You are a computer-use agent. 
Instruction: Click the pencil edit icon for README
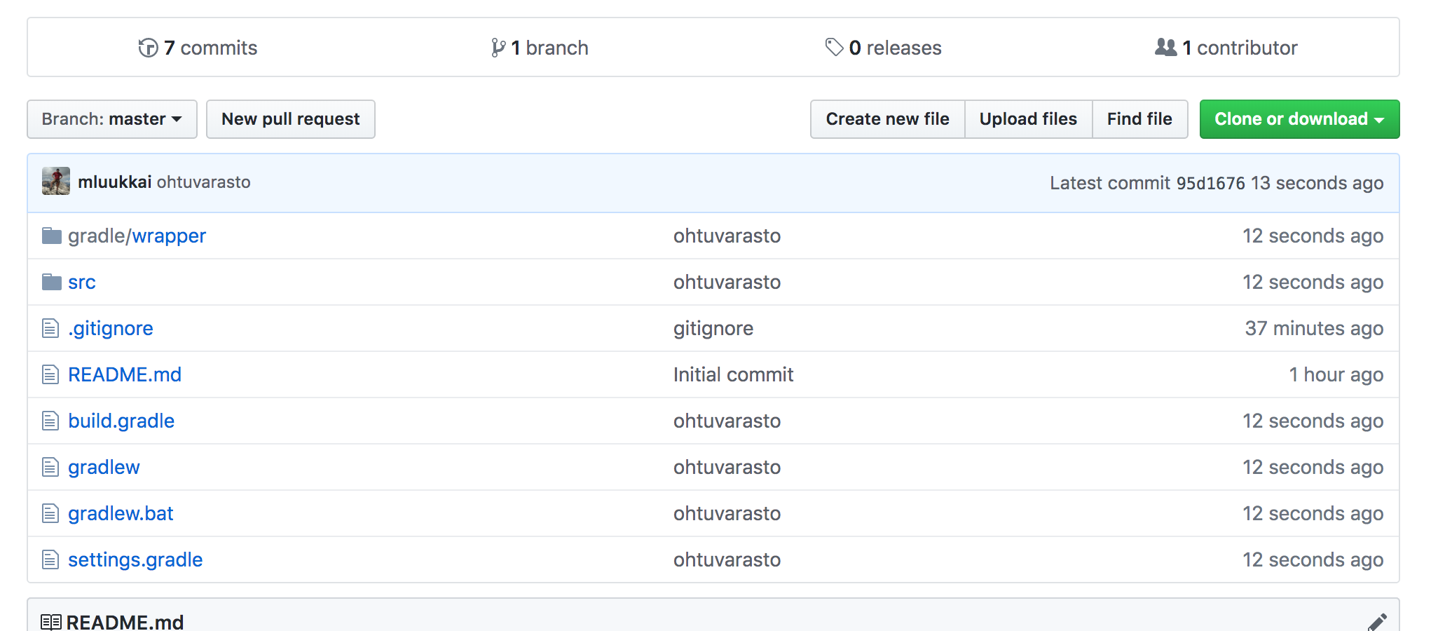tap(1376, 622)
